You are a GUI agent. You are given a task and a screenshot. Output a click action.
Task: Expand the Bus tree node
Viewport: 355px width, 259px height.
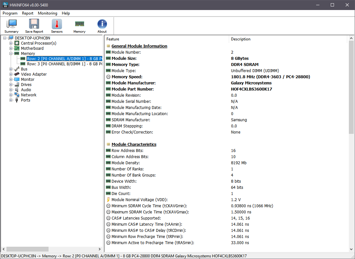point(11,69)
